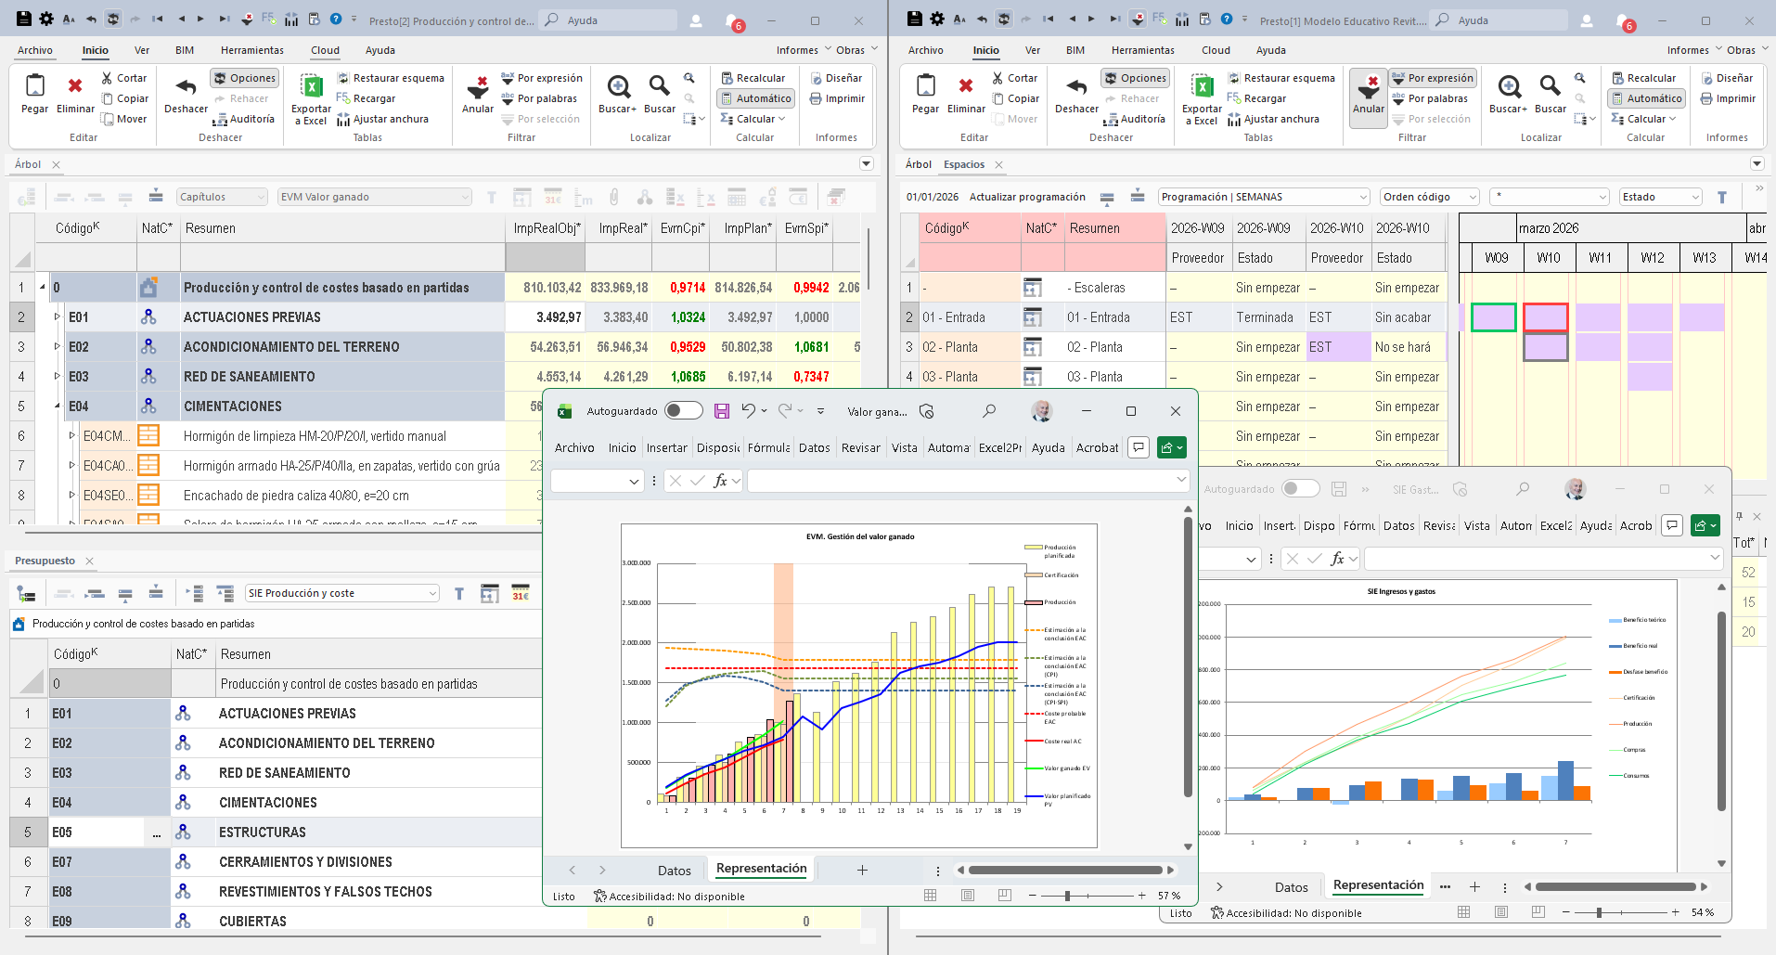
Task: Click Exportar a Excel in left Presto window
Action: point(311,99)
